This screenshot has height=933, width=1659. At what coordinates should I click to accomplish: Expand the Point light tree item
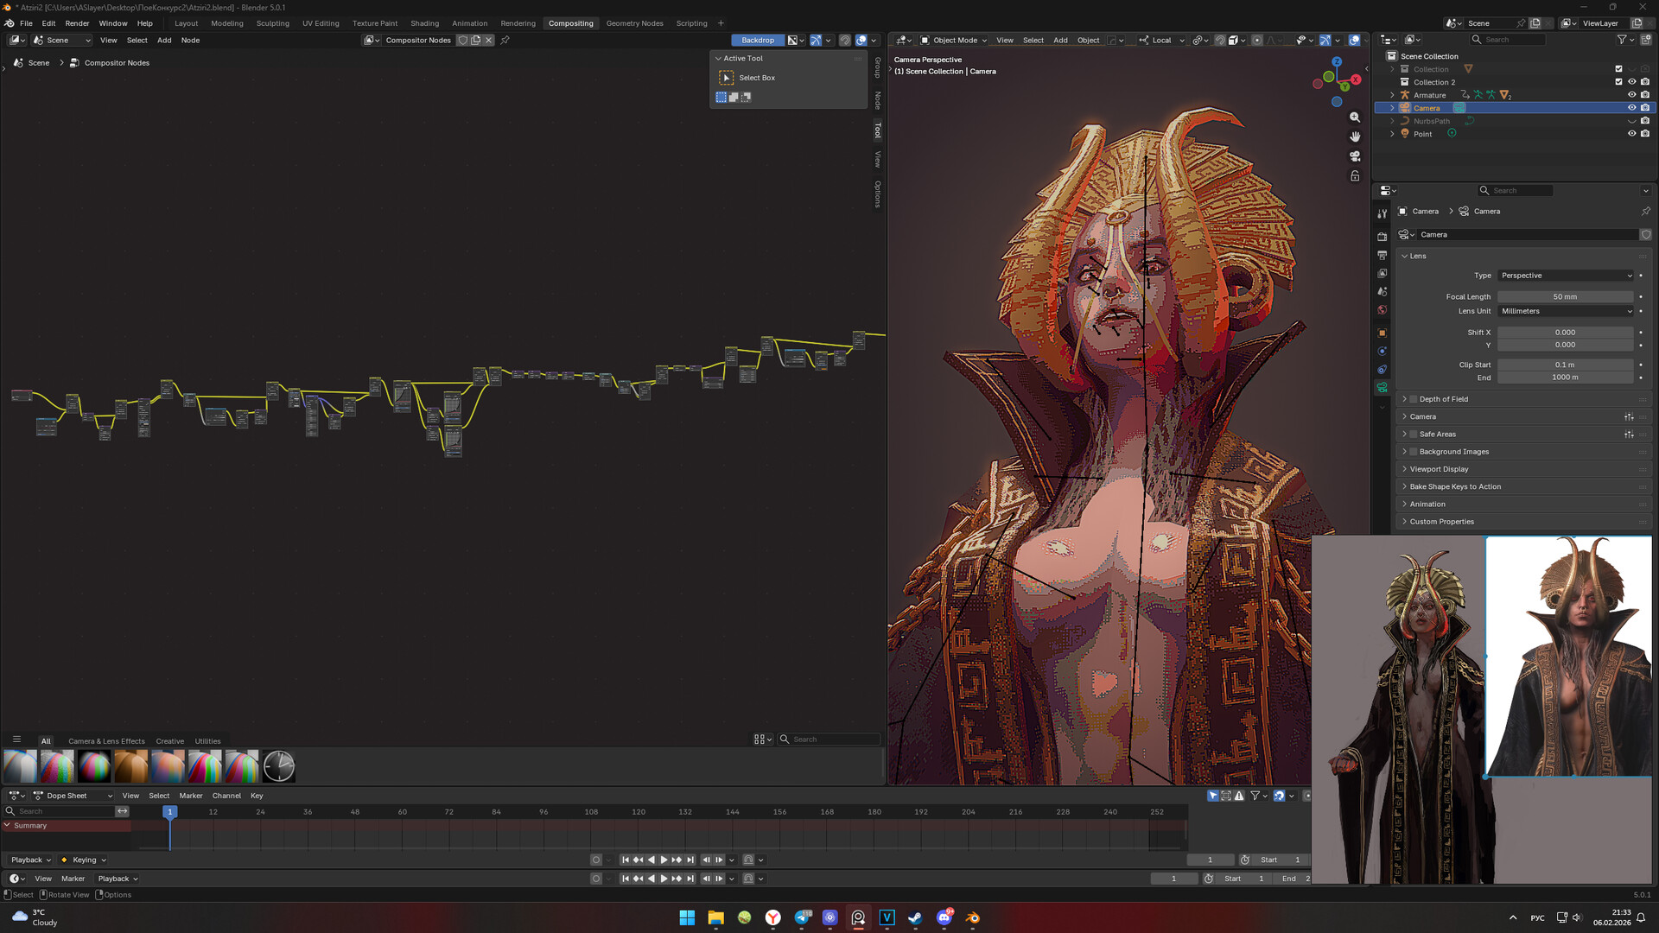coord(1392,134)
